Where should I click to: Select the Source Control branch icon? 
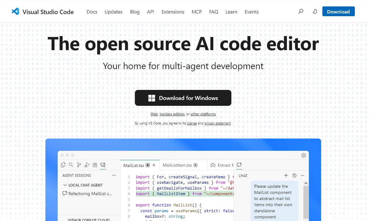[x=79, y=165]
